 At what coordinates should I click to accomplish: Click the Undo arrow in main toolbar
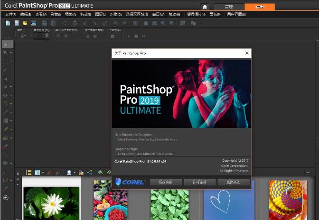[x=85, y=23]
